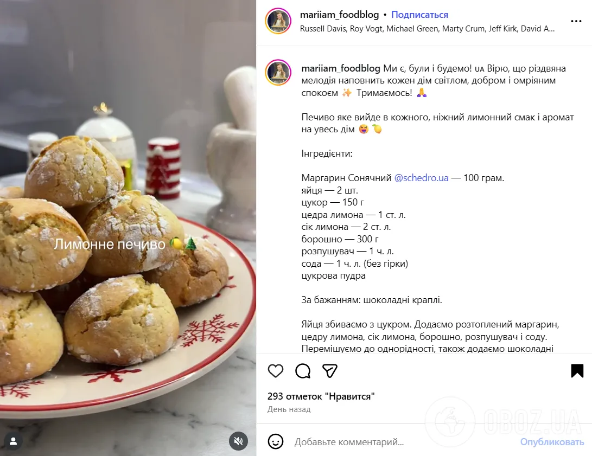The image size is (592, 456).
Task: Show tagged people via person icon
Action: (x=13, y=441)
